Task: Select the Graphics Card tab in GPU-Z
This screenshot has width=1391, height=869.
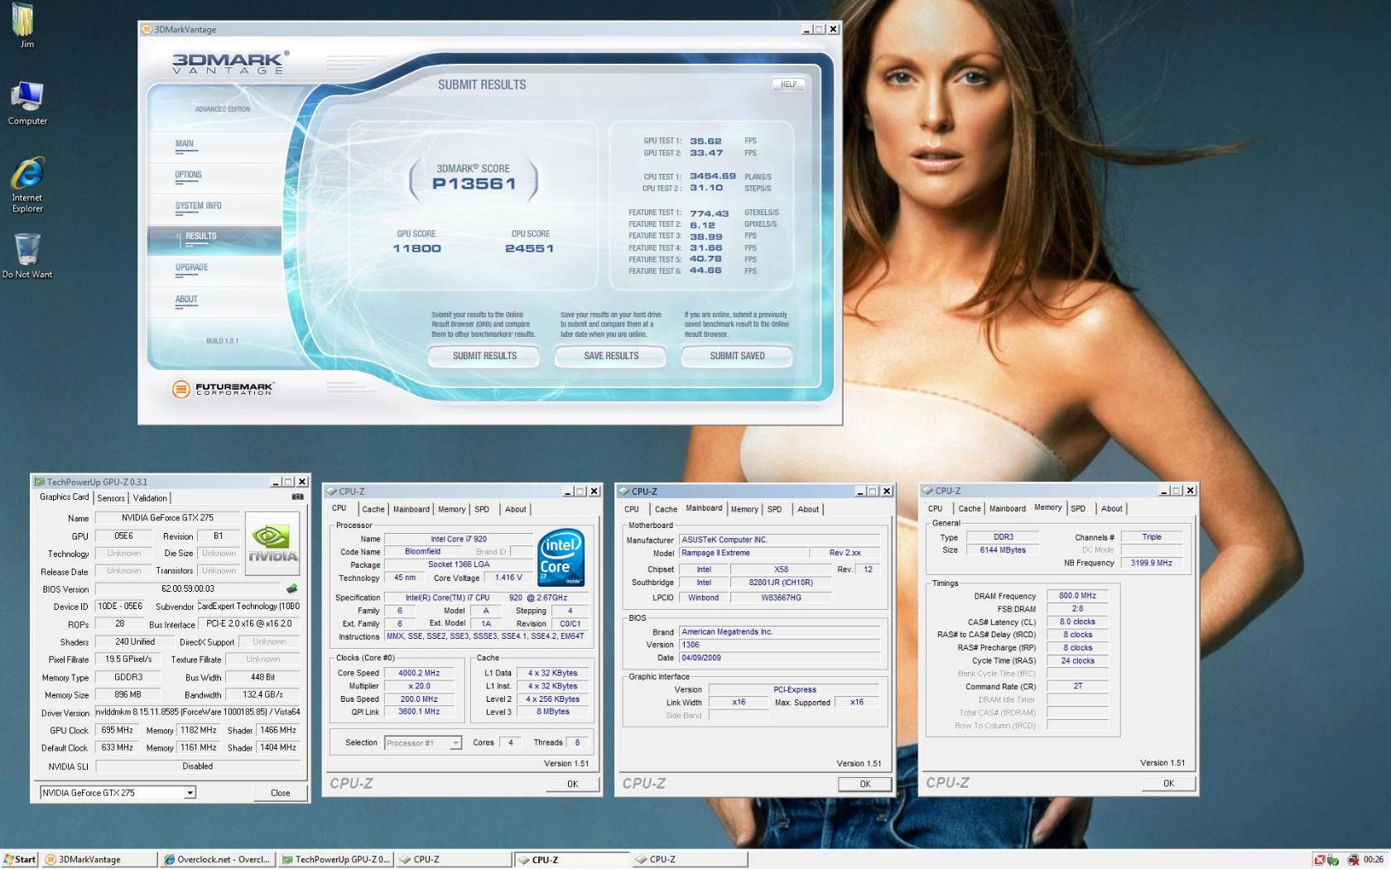Action: (x=64, y=497)
